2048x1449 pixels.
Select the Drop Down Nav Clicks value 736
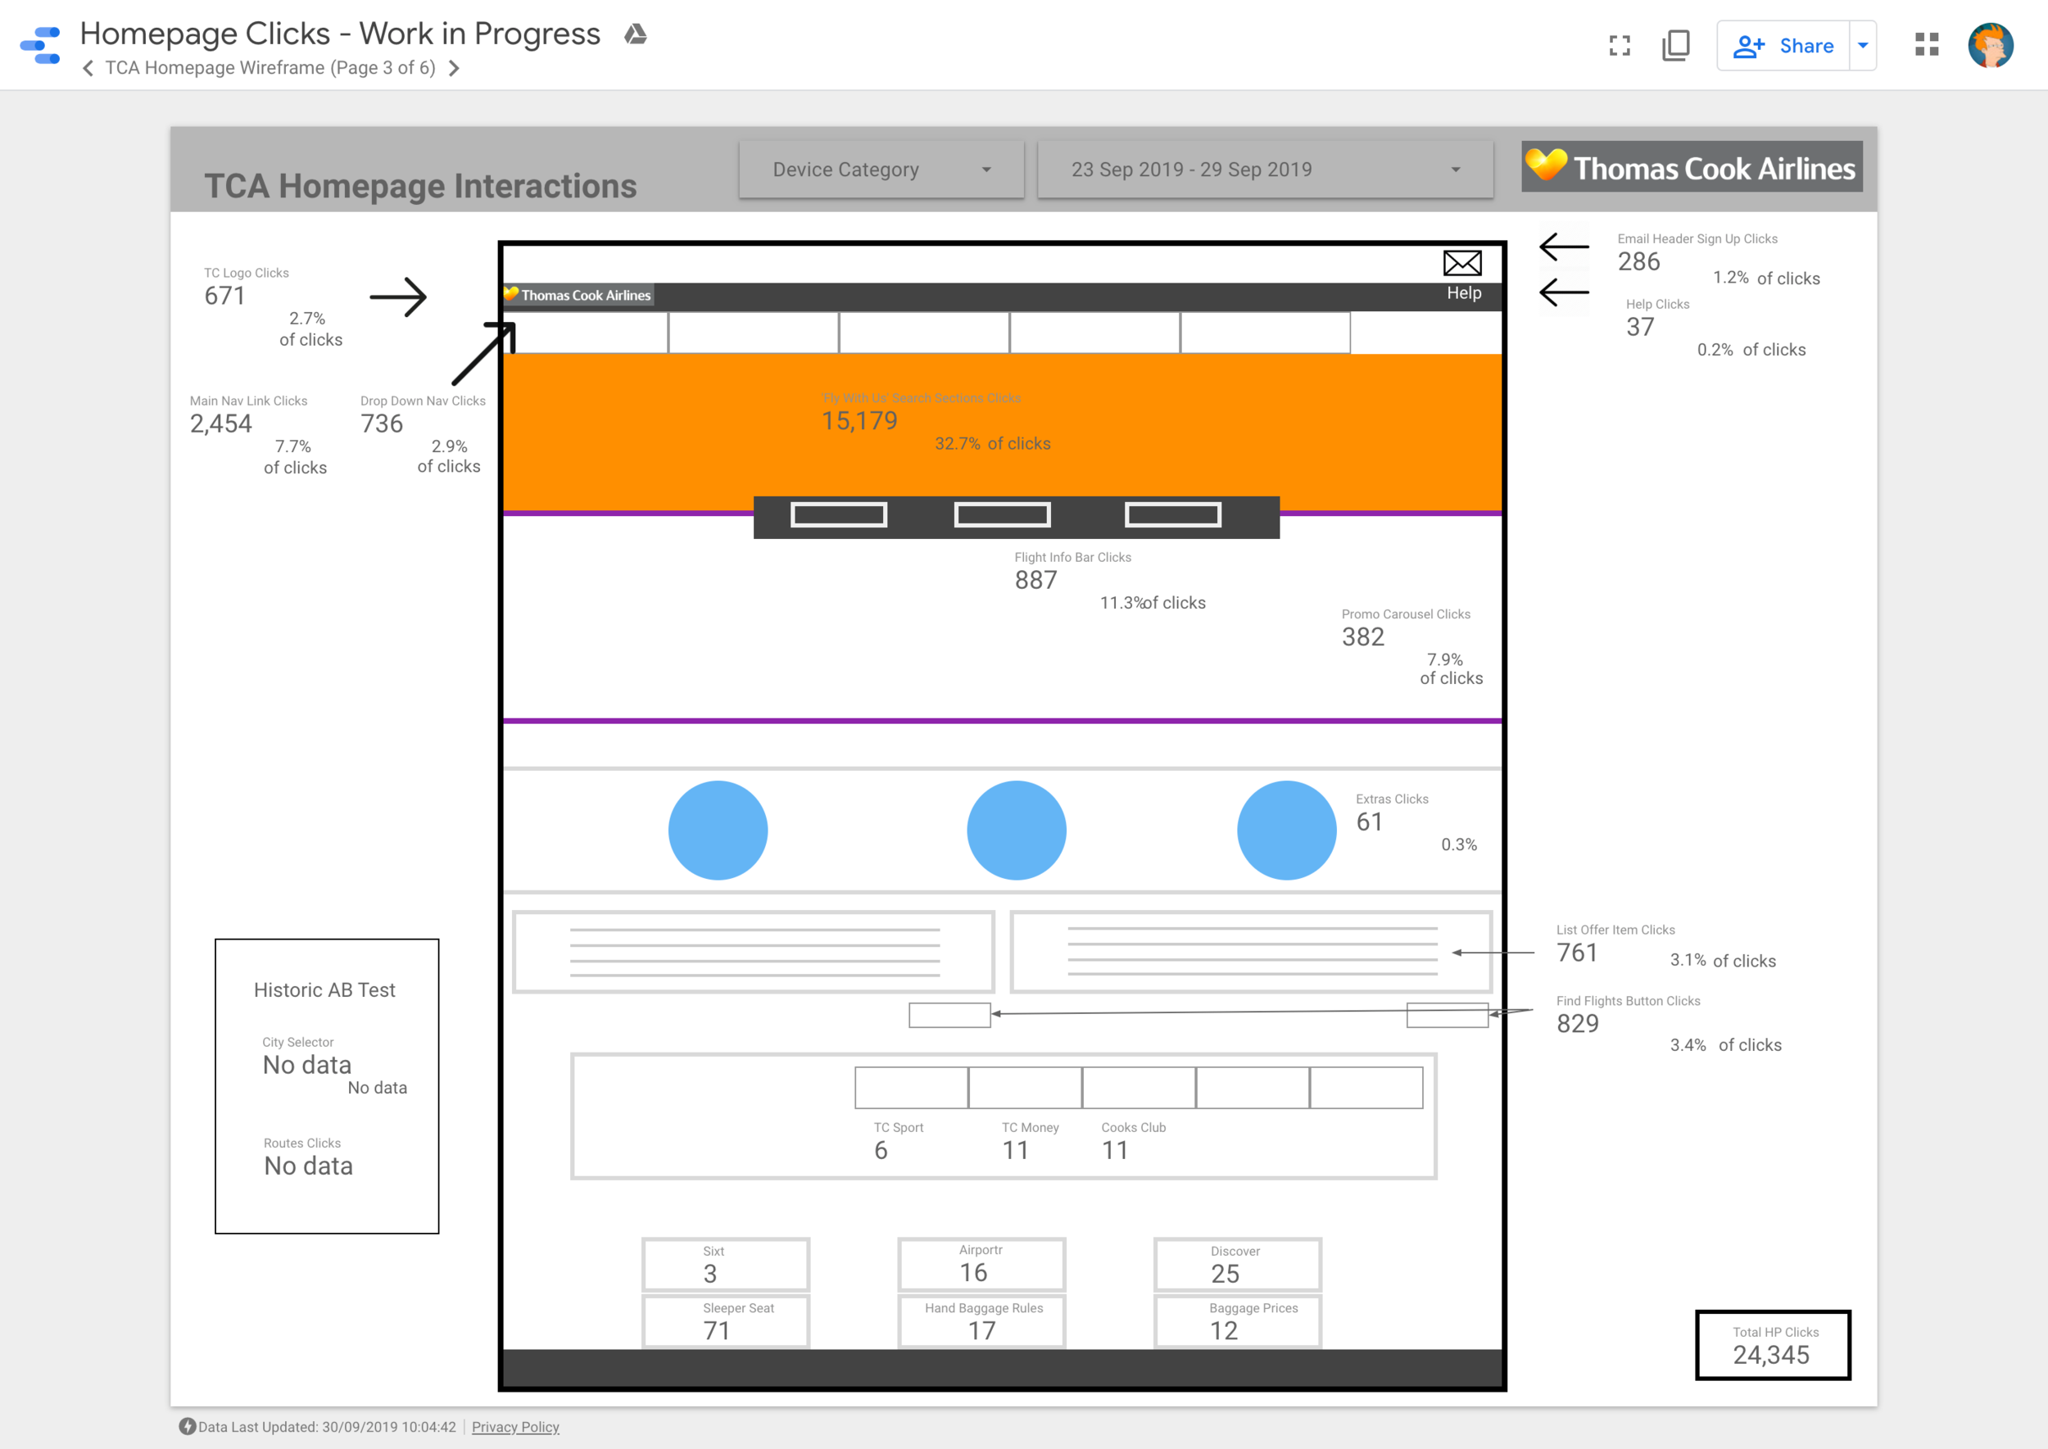coord(382,423)
